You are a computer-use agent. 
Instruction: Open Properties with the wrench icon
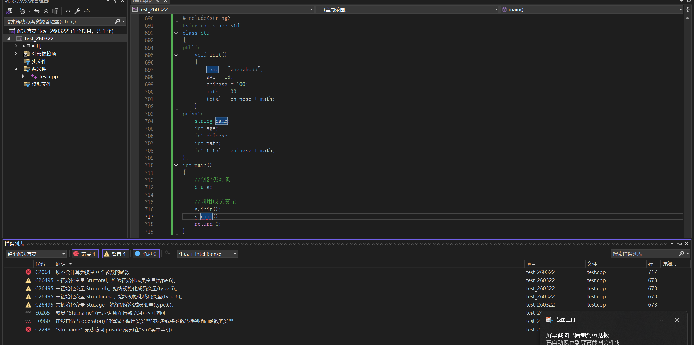point(77,11)
